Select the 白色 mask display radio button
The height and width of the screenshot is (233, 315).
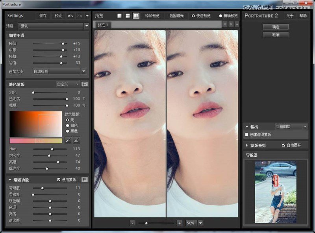point(68,126)
